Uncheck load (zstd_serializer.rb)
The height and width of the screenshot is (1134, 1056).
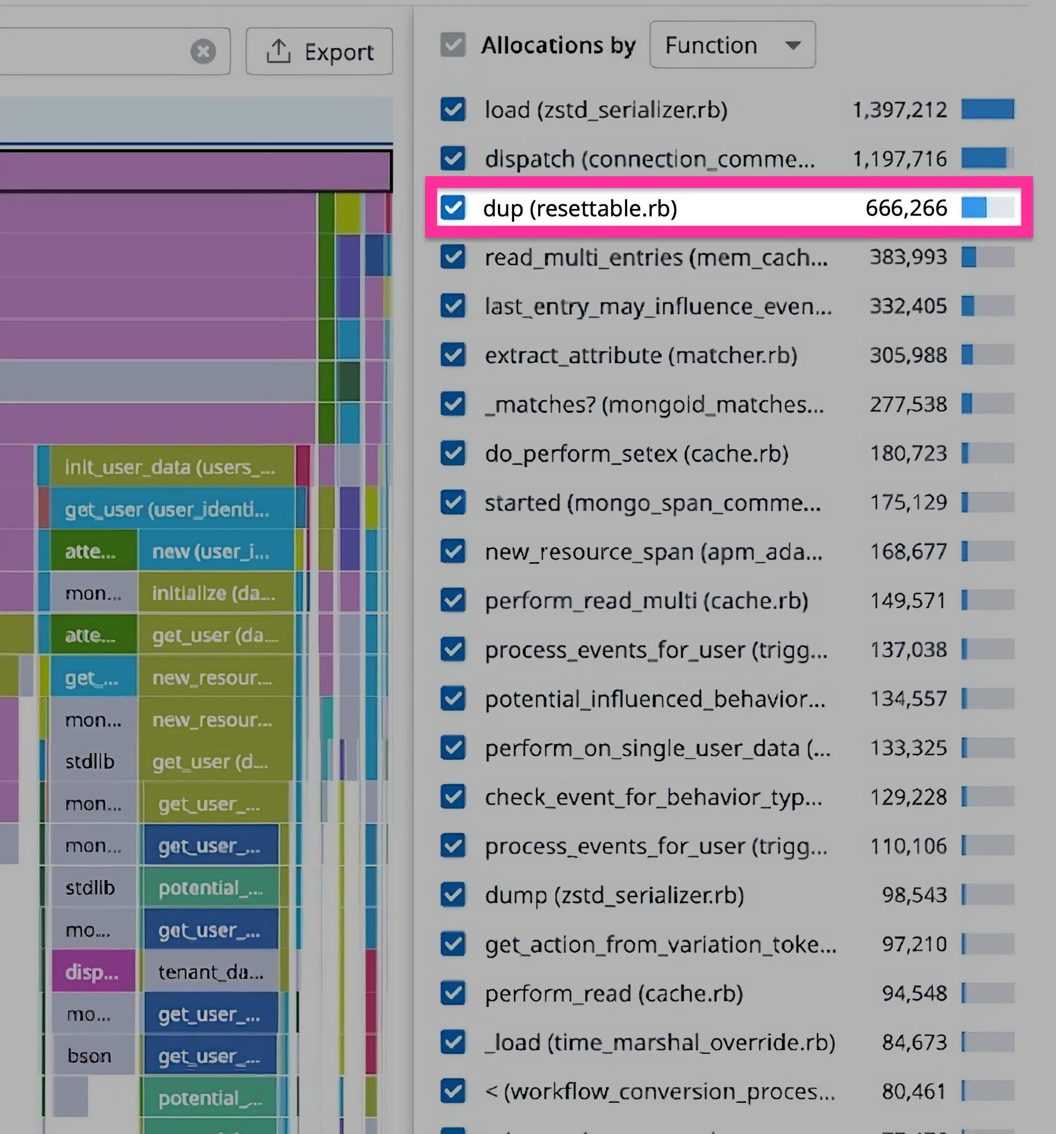click(x=452, y=110)
